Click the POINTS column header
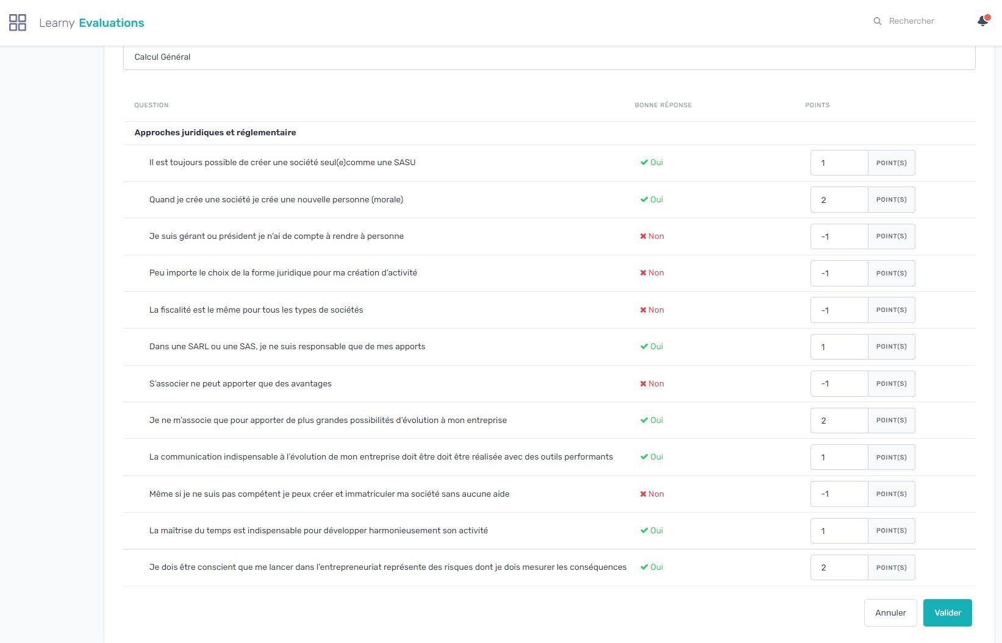Viewport: 1002px width, 643px height. pos(817,105)
